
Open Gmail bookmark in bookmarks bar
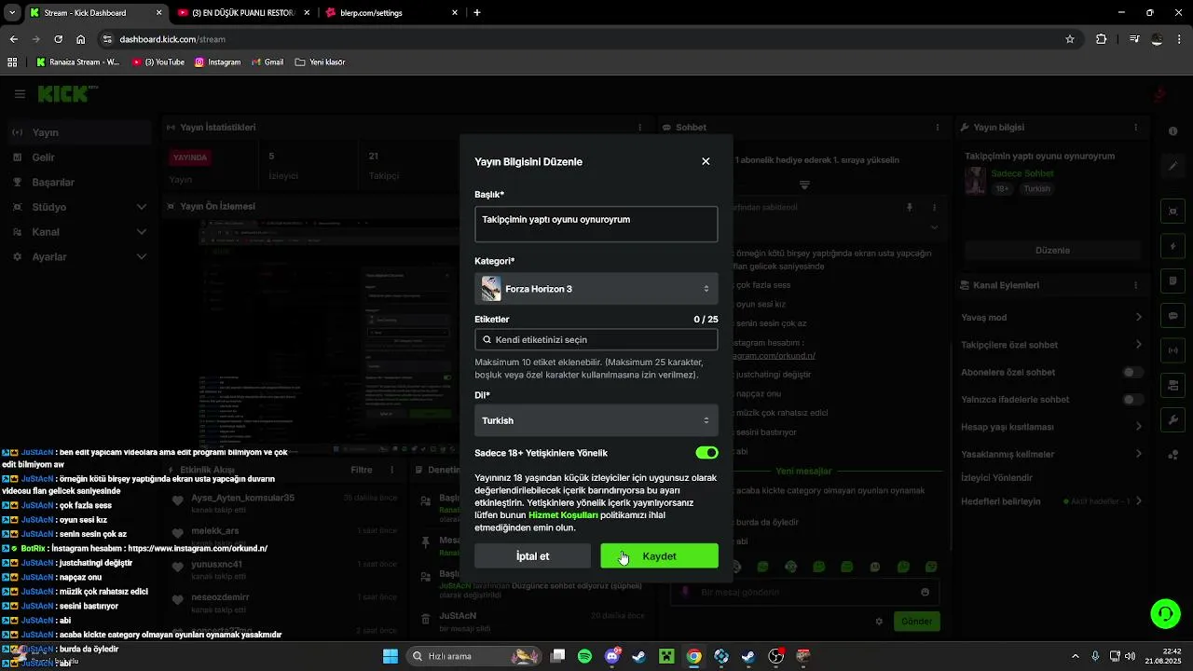(267, 62)
